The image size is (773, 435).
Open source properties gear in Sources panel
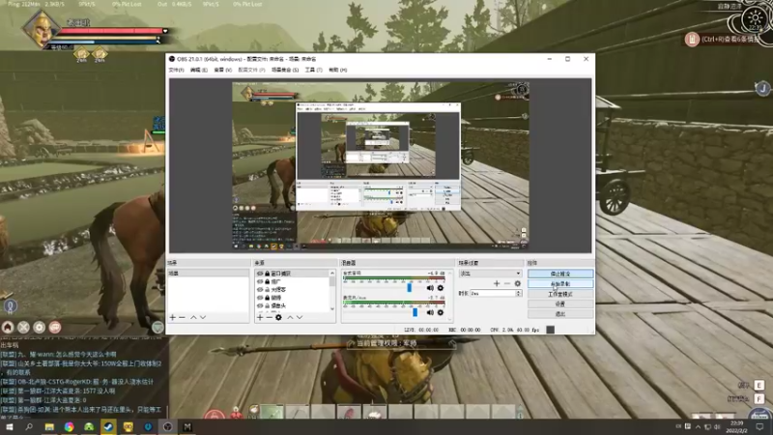[278, 317]
